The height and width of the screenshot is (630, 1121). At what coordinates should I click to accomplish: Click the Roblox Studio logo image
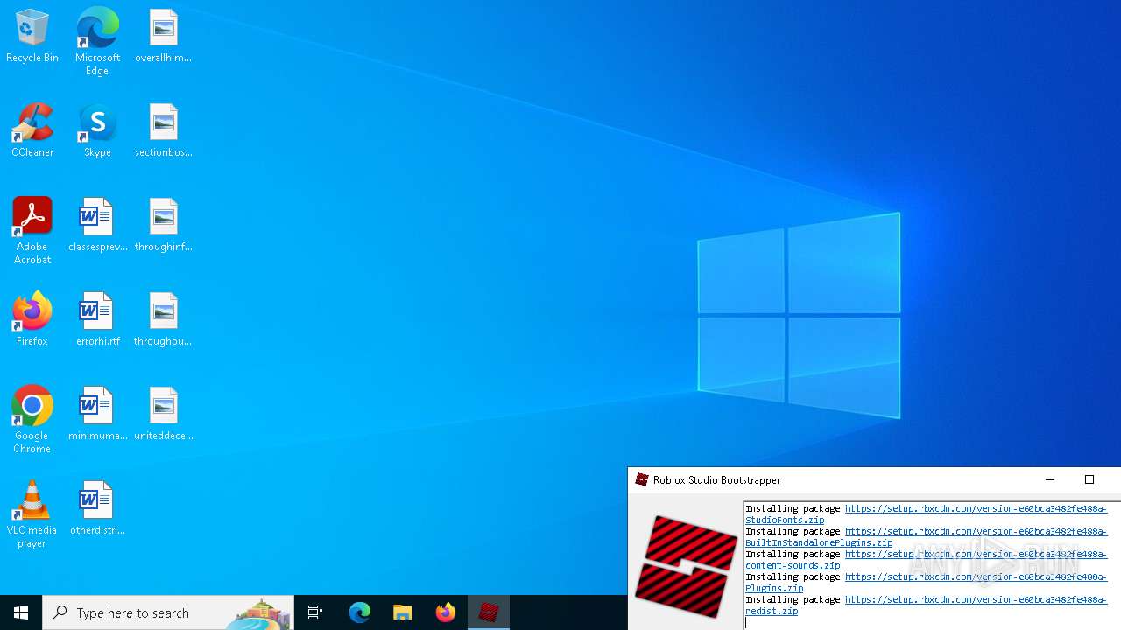coord(686,566)
